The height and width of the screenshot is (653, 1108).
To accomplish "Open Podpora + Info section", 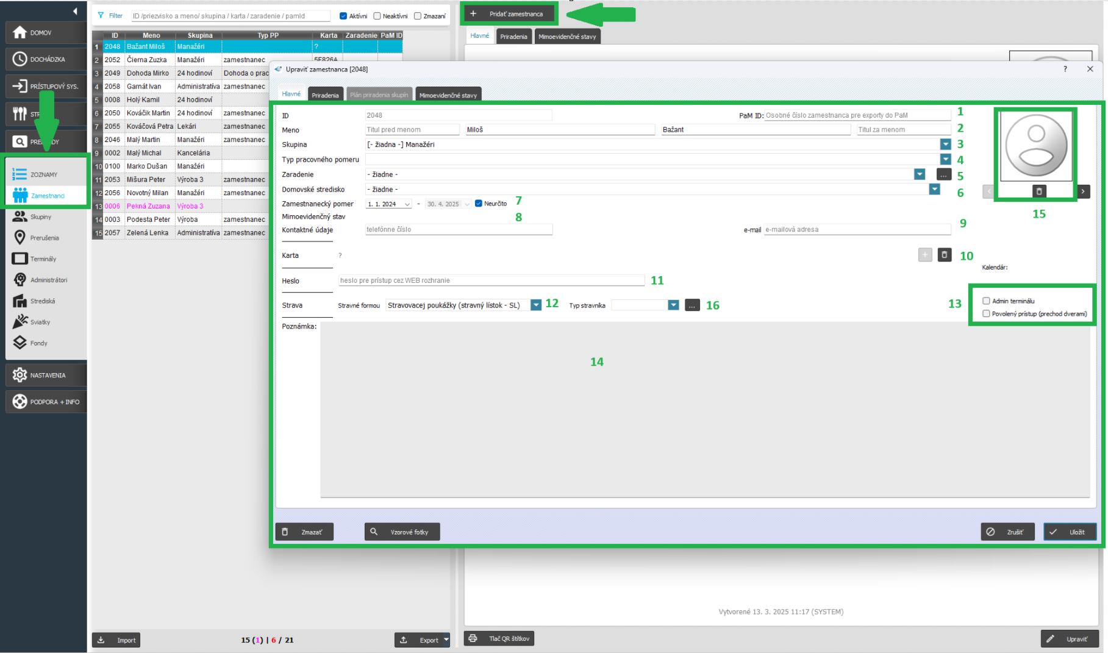I will click(46, 402).
